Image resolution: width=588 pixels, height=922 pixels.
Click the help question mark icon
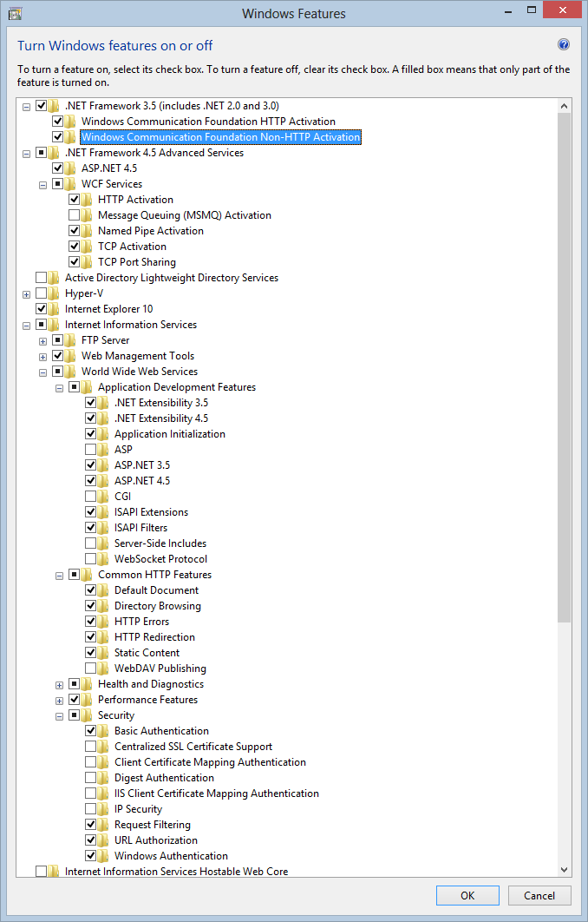point(564,45)
